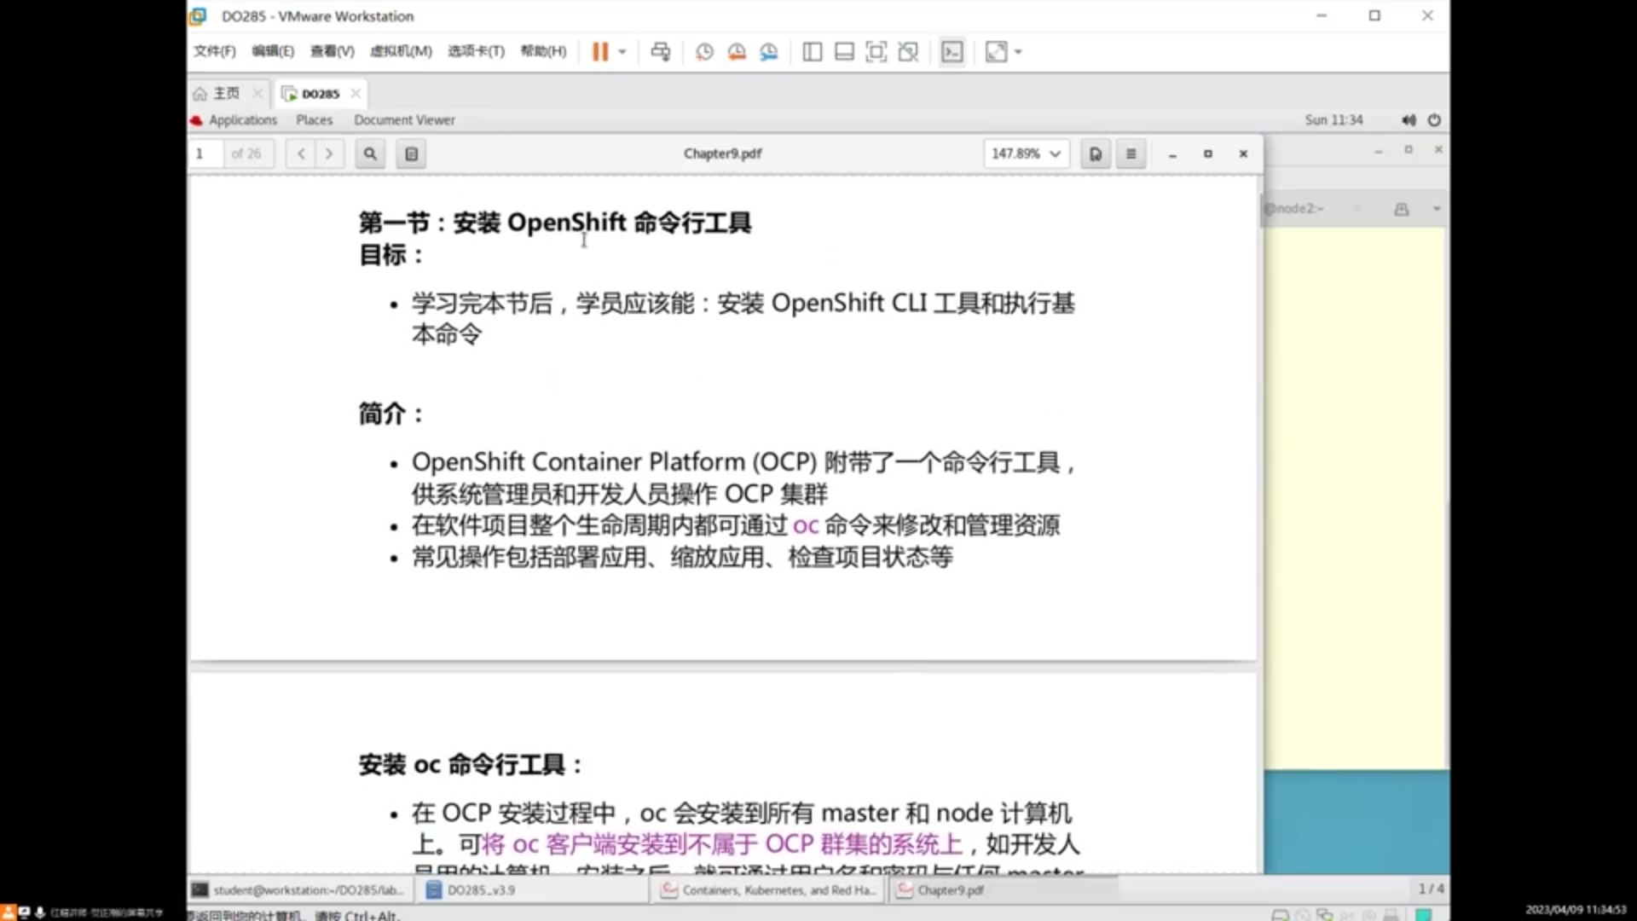The width and height of the screenshot is (1637, 921).
Task: Close the Chapter9.pdf viewer window
Action: [1243, 154]
